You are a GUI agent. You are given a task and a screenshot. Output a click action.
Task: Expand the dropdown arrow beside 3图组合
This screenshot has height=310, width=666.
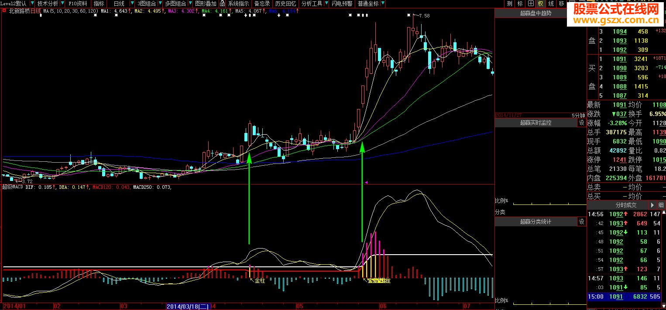click(160, 3)
